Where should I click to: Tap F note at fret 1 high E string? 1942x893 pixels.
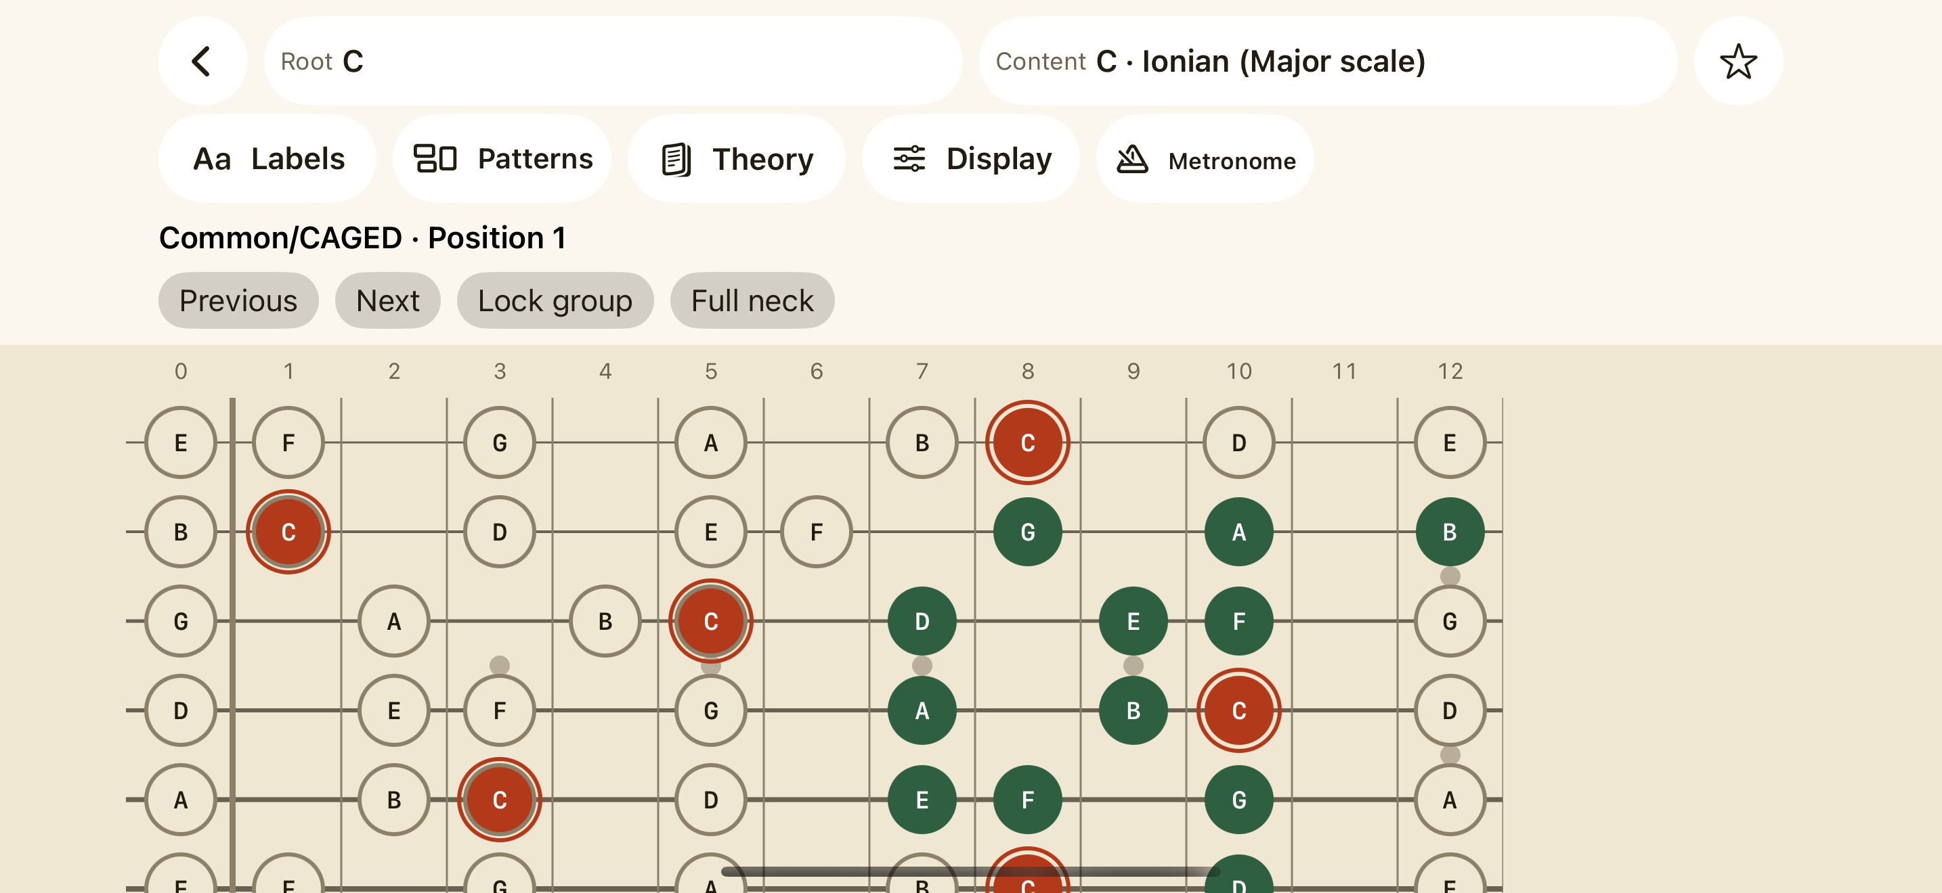(288, 442)
